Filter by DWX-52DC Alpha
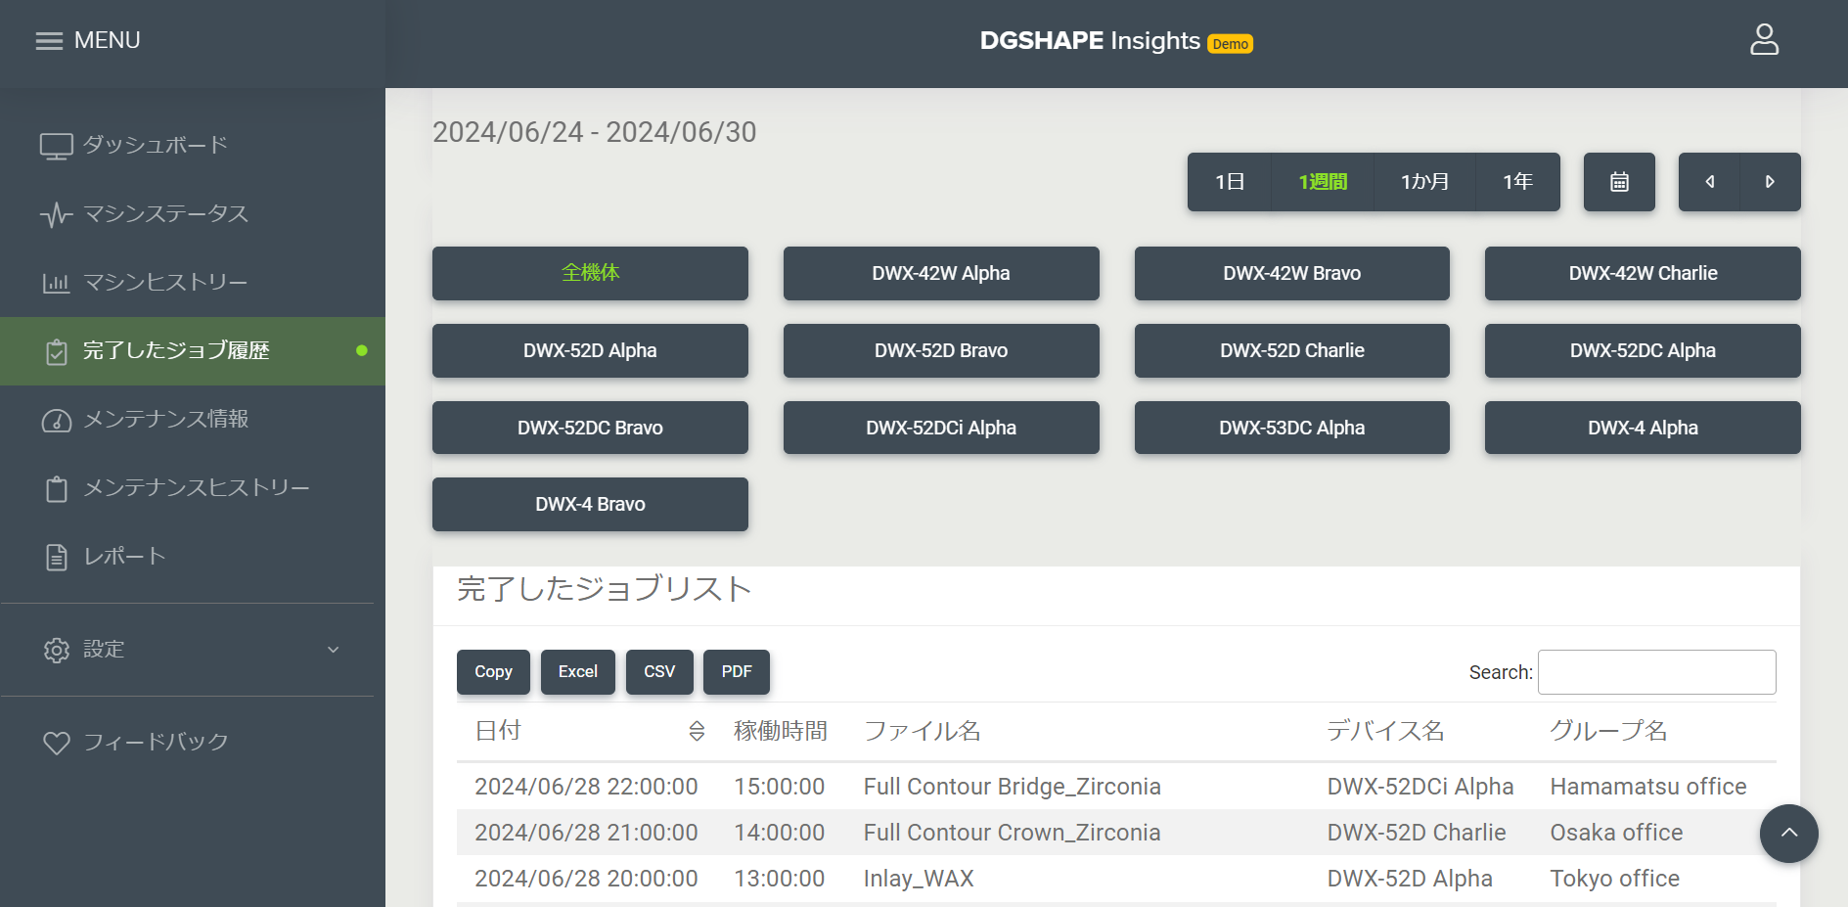The image size is (1848, 907). click(x=1643, y=350)
